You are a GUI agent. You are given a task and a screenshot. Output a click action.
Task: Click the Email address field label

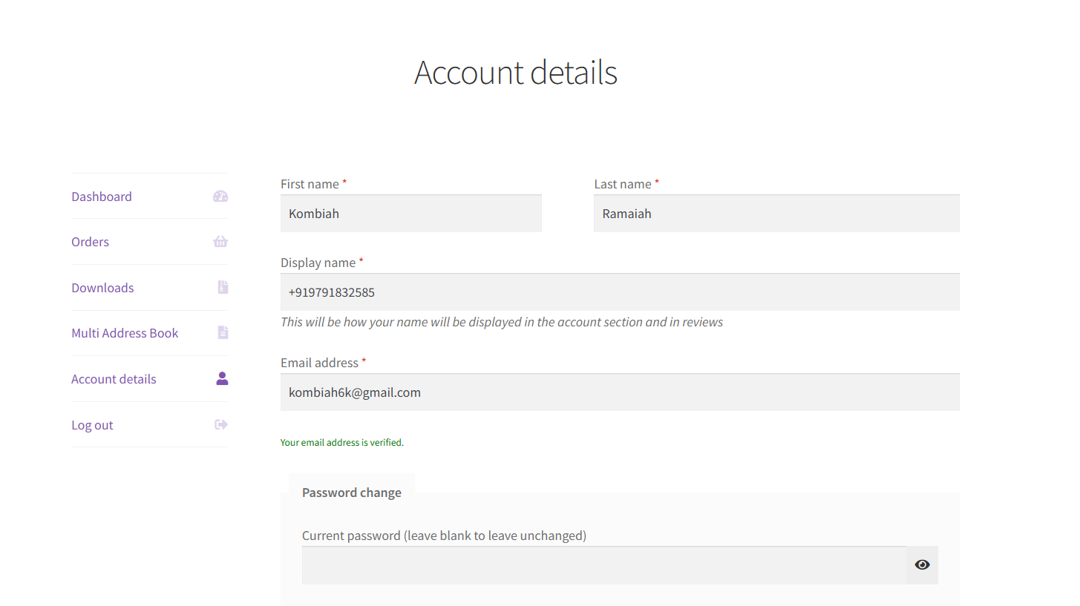pyautogui.click(x=319, y=363)
